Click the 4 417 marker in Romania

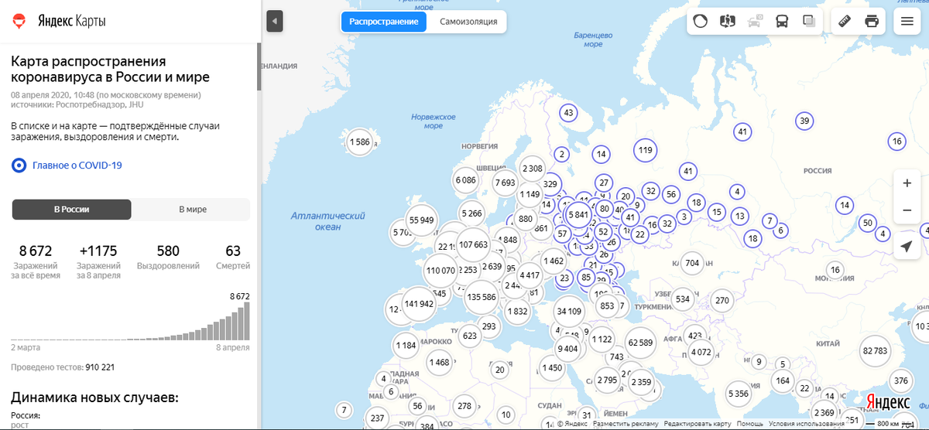pos(530,275)
